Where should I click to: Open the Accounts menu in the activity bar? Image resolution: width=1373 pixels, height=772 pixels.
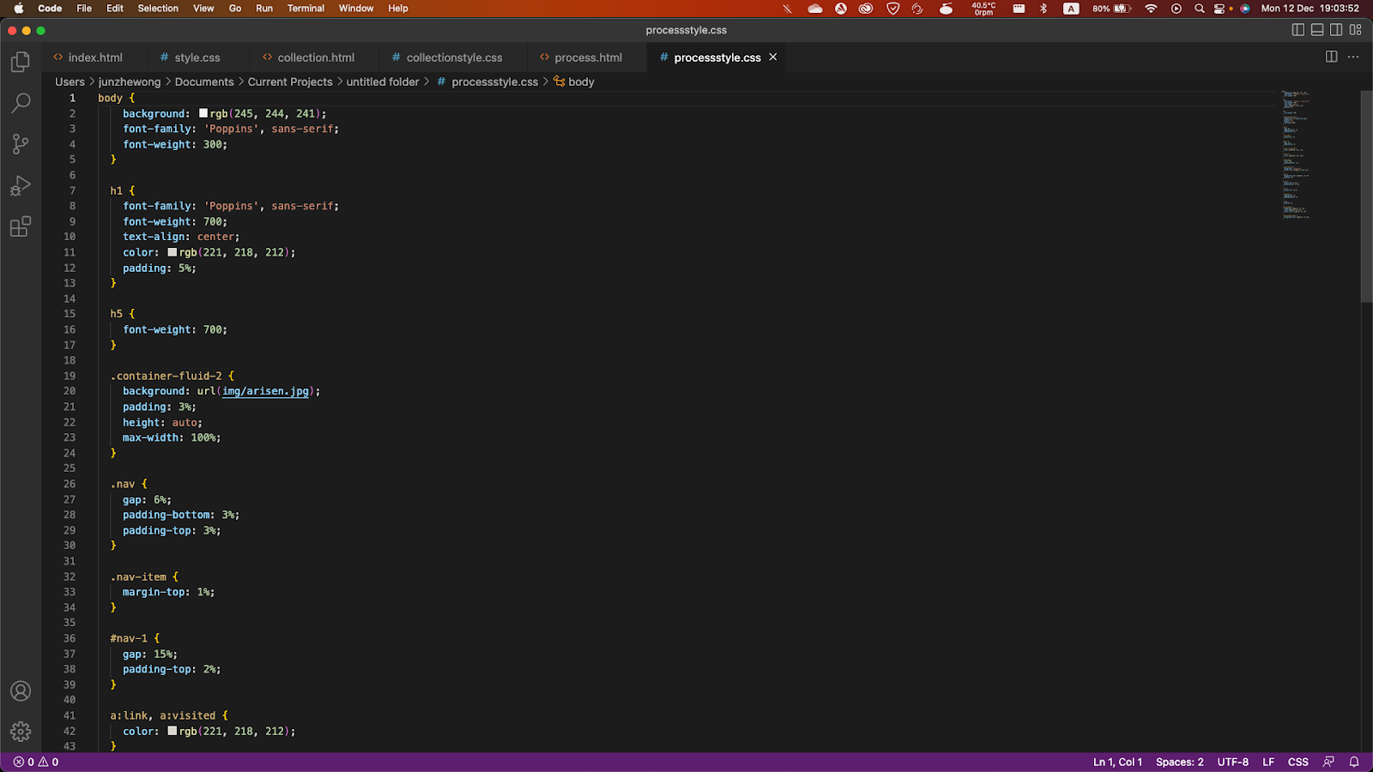21,691
